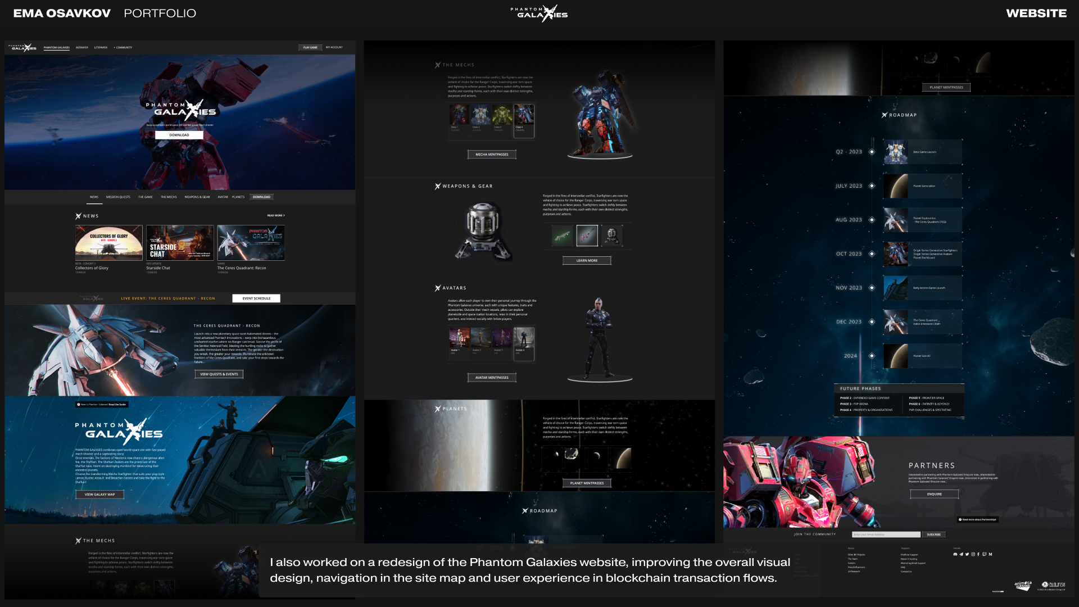Select The Mechs sub-navigation tab
1079x607 pixels.
tap(169, 197)
